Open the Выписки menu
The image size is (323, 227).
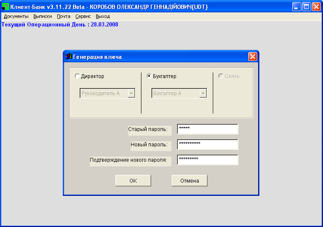(x=43, y=17)
